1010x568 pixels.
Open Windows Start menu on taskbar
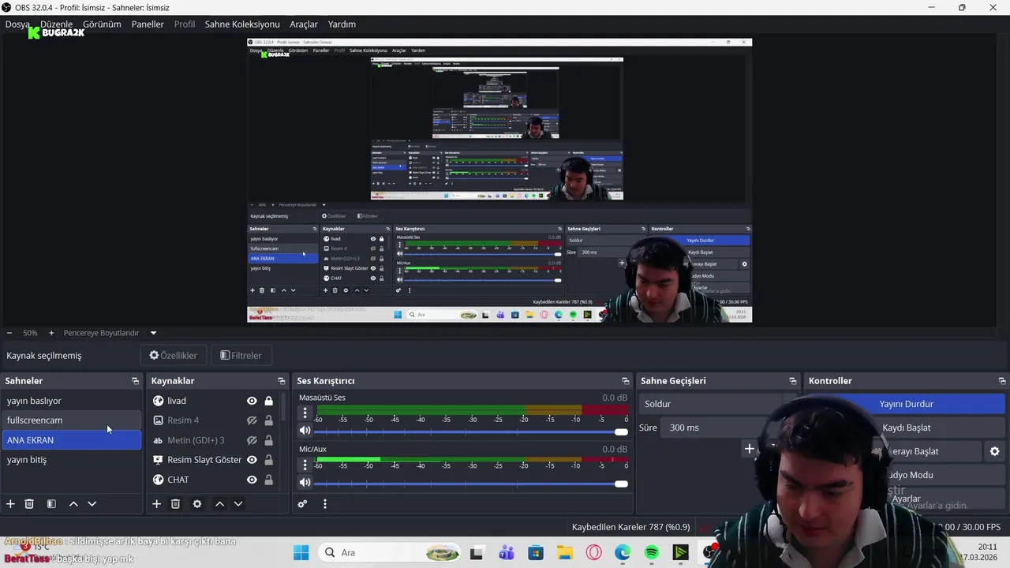301,552
